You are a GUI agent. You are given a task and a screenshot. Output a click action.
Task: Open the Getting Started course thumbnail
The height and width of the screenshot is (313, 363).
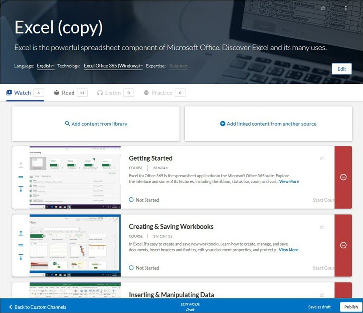click(74, 177)
